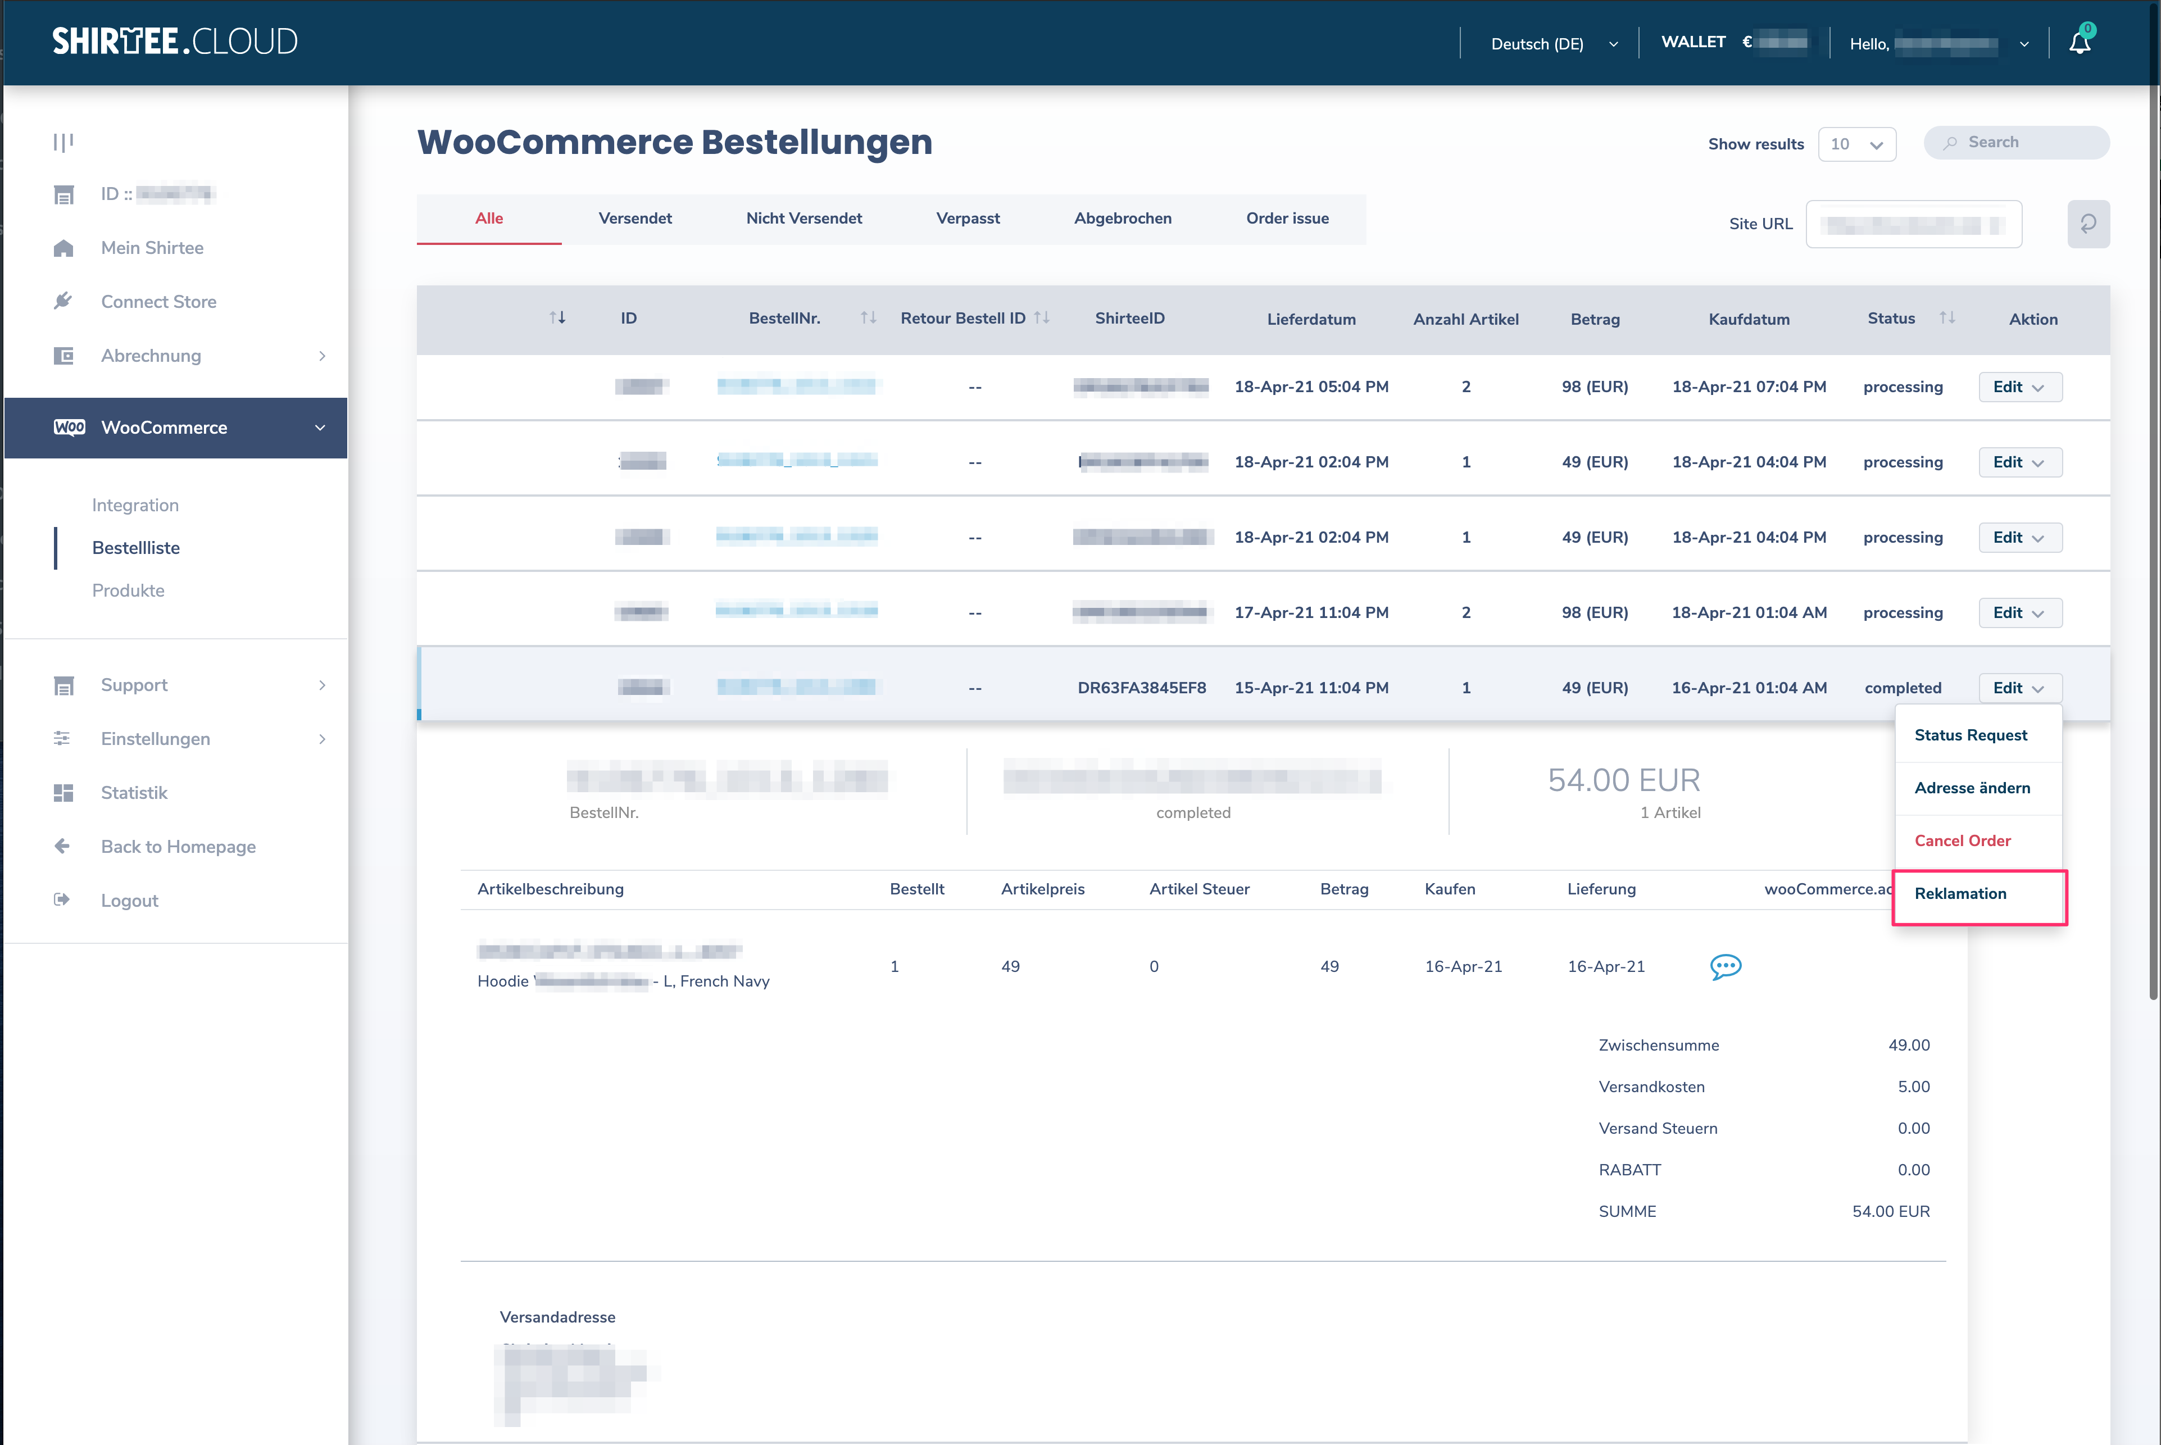Screen dimensions: 2161x1445
Task: Click the Logout link
Action: click(130, 901)
